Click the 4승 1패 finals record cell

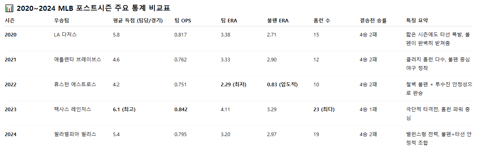[368, 109]
